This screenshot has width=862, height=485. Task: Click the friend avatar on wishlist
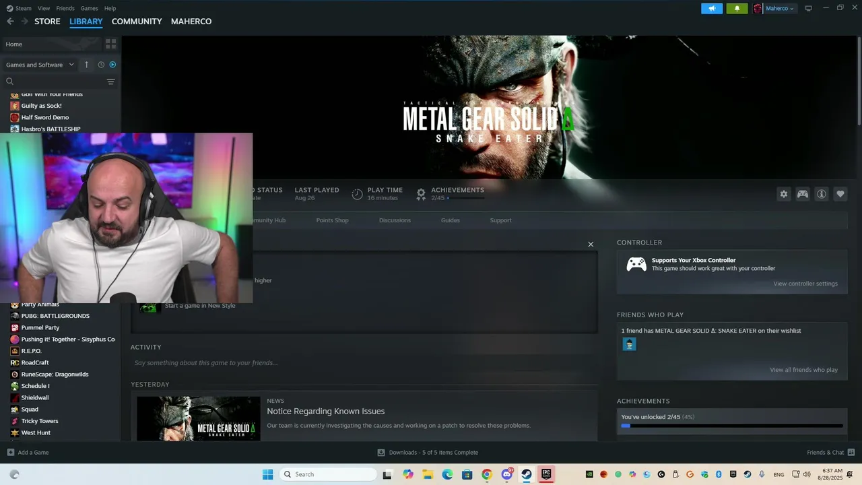[x=629, y=344]
